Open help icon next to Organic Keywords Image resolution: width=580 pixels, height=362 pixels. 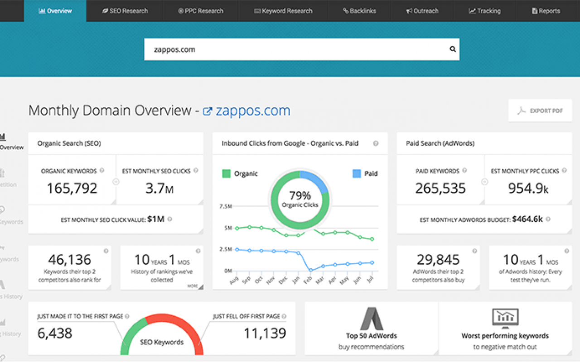101,171
